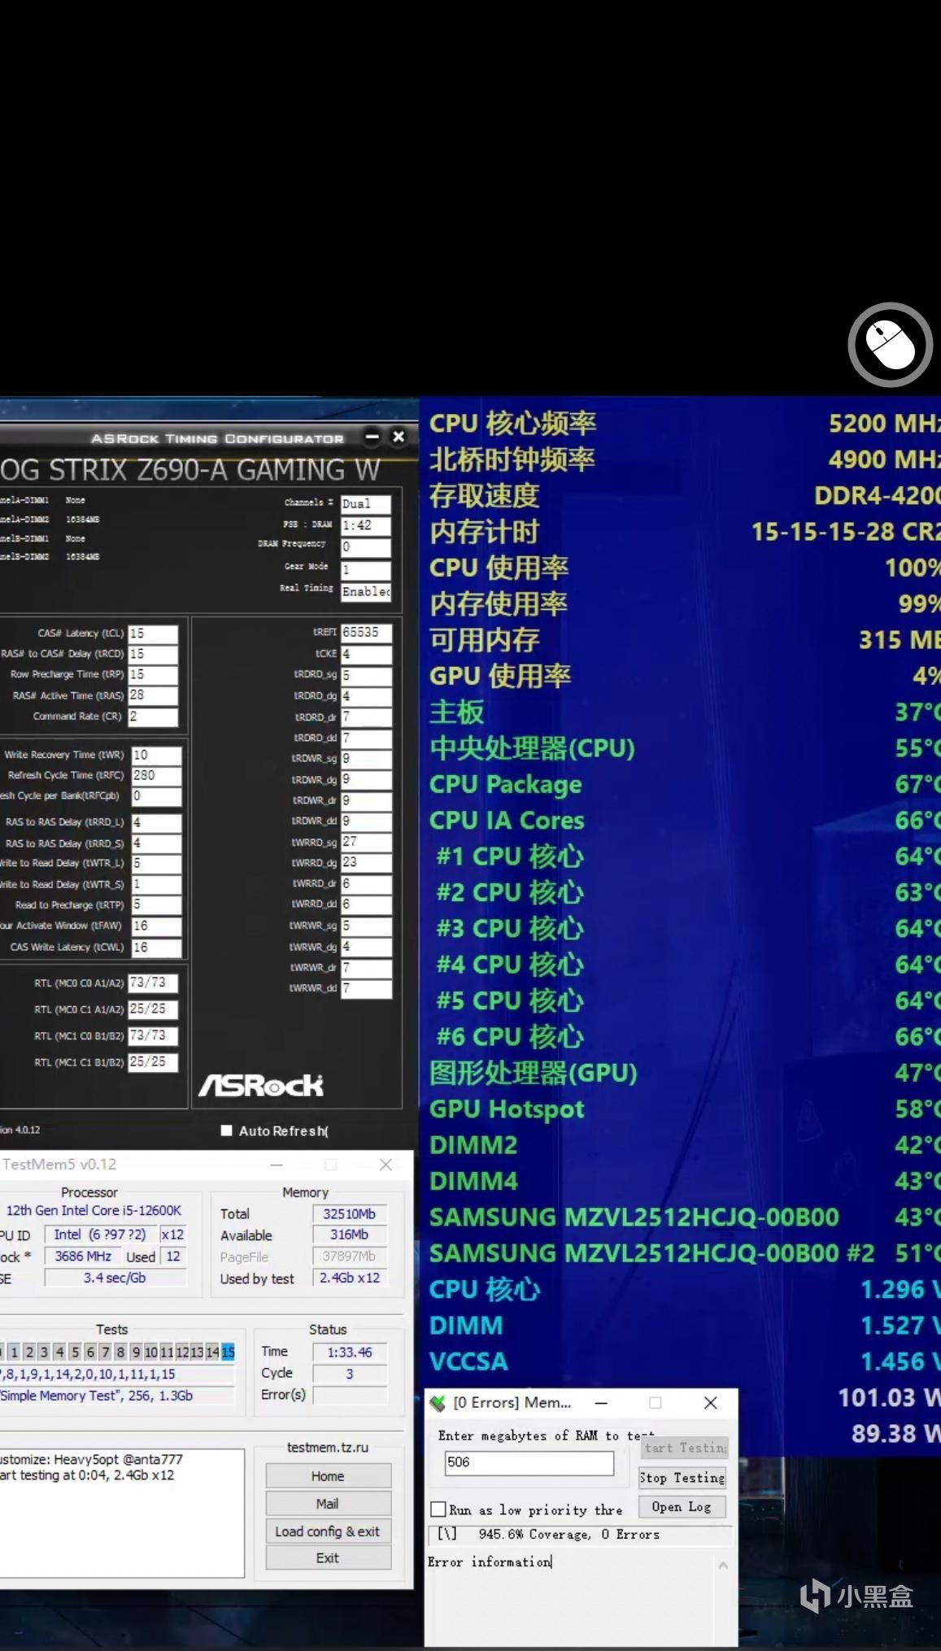Click the Channels # field showing Dual
This screenshot has width=941, height=1651.
pyautogui.click(x=366, y=503)
